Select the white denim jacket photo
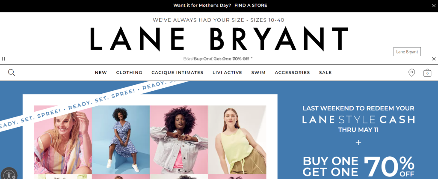The width and height of the screenshot is (438, 179). coord(179,140)
